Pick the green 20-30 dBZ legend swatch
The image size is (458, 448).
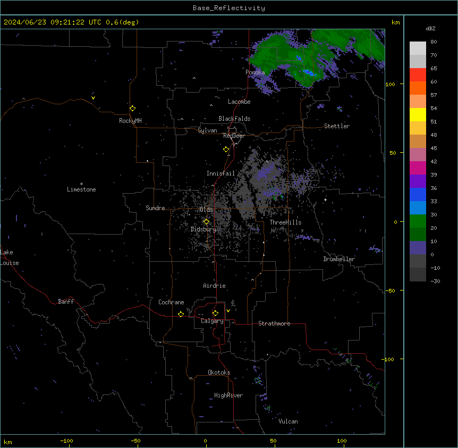click(x=418, y=221)
